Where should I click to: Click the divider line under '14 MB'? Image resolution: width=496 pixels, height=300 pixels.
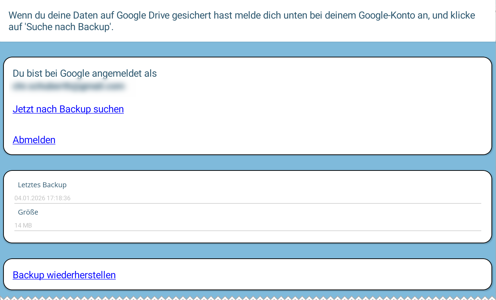tap(248, 231)
